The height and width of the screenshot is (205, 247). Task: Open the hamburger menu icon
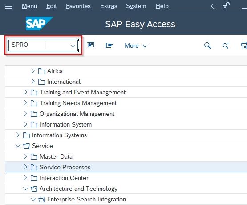(9, 6)
